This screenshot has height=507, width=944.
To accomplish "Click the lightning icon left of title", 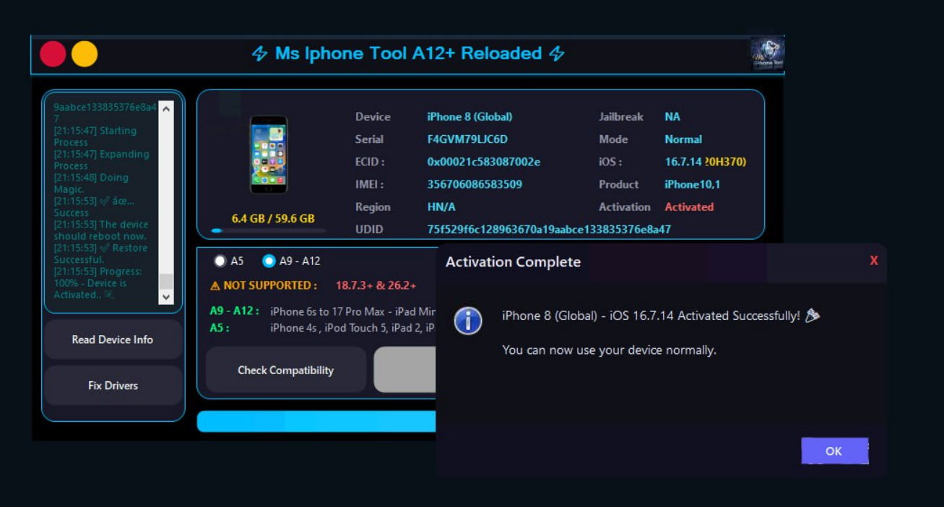I will pyautogui.click(x=259, y=53).
